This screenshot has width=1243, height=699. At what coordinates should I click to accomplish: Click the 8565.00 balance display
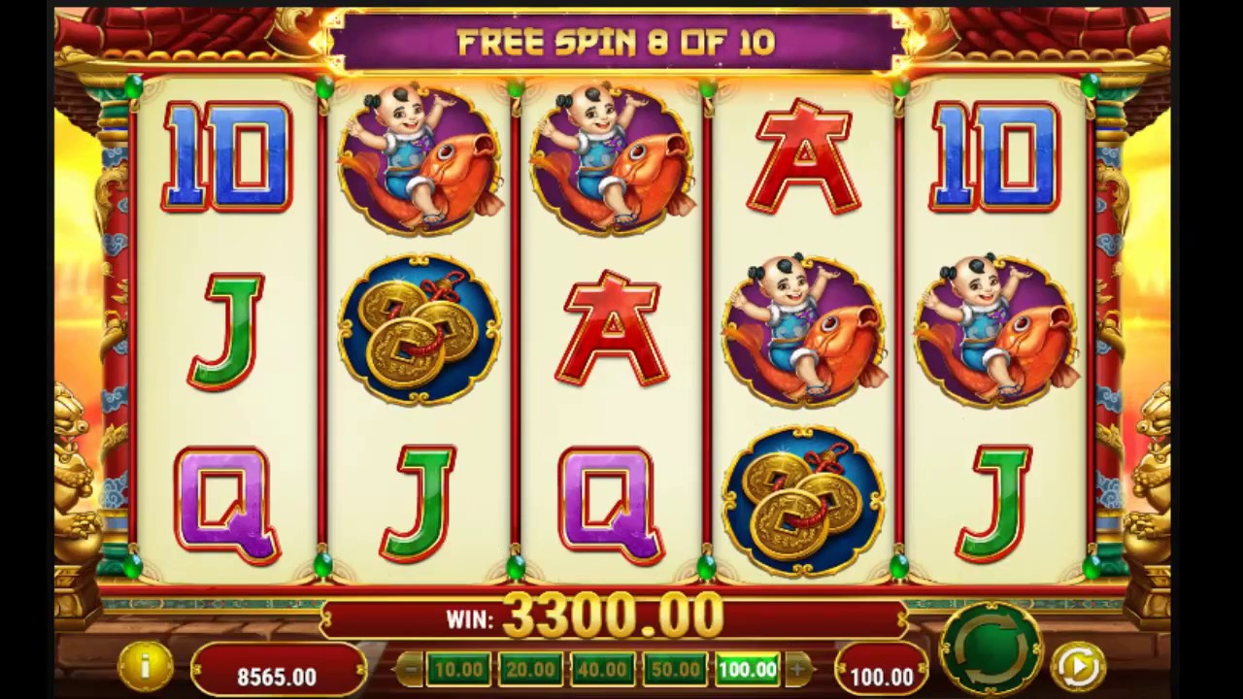(278, 675)
